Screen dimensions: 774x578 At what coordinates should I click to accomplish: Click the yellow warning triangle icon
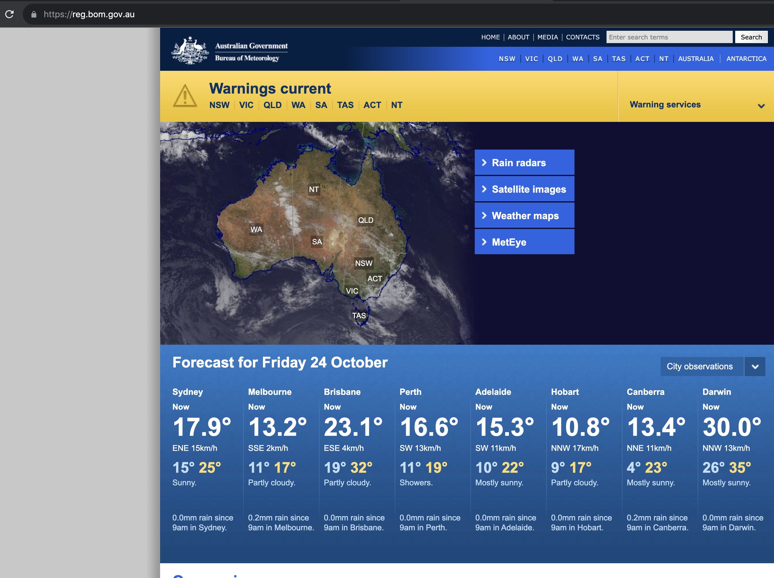click(185, 96)
